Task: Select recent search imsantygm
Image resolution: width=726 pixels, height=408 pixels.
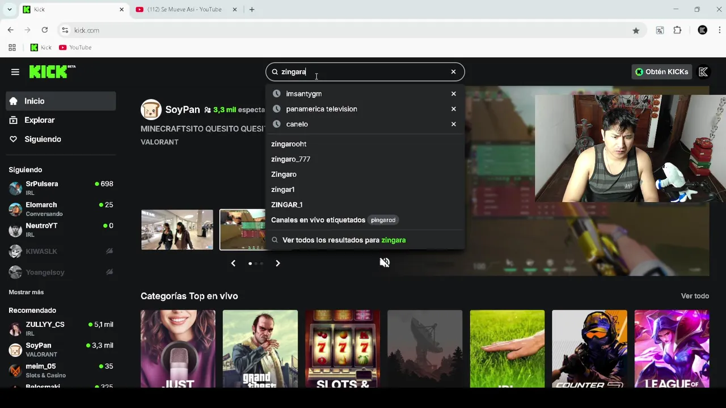Action: 303,93
